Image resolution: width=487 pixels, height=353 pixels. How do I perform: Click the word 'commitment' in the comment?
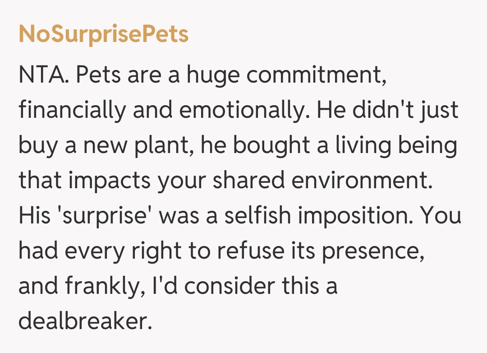(317, 75)
